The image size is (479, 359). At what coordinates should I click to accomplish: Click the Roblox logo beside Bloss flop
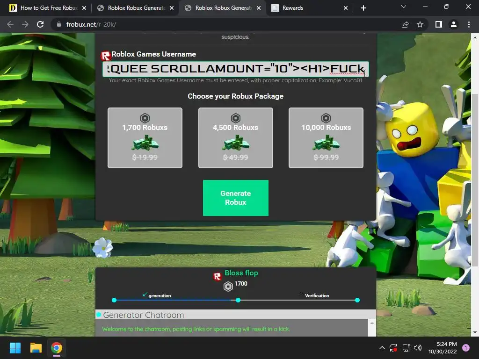coord(217,277)
